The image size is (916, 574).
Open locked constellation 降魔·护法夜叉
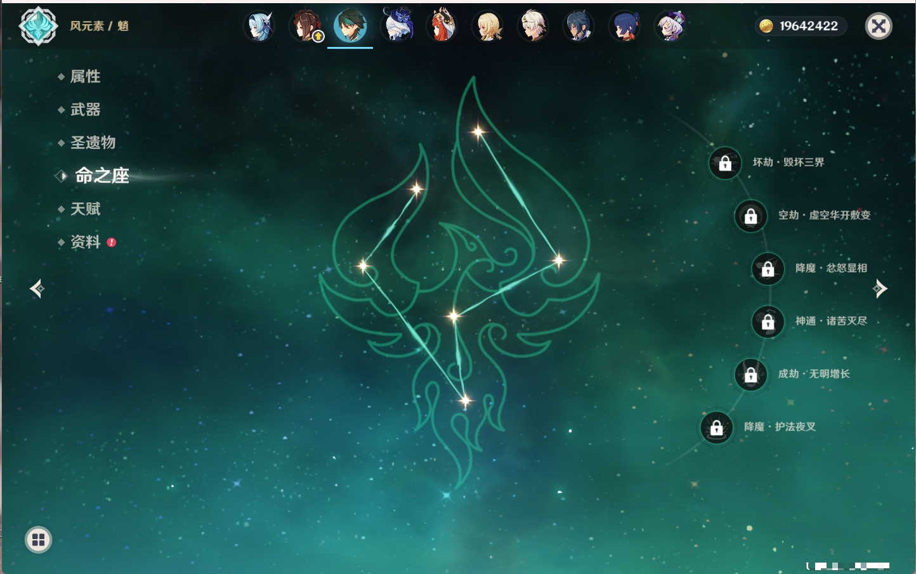coord(717,427)
